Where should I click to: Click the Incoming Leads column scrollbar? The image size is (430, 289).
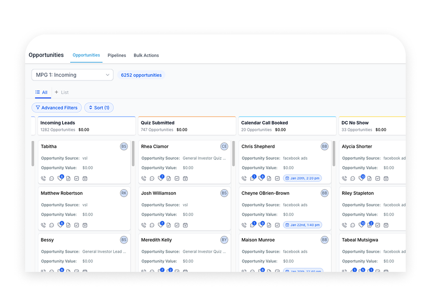33,154
